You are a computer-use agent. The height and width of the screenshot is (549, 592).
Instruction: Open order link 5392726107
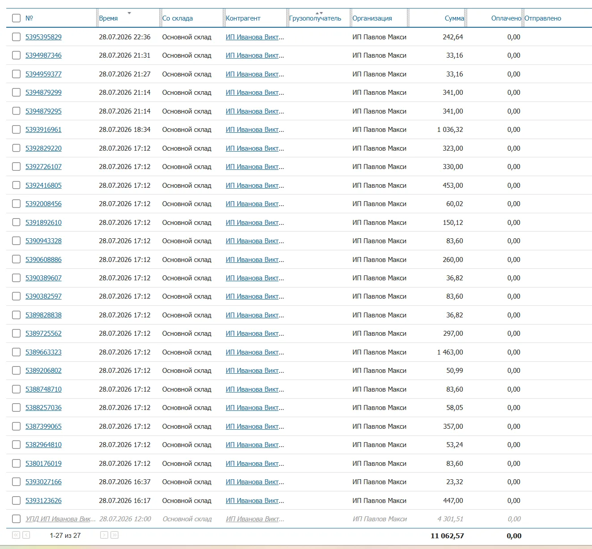43,167
